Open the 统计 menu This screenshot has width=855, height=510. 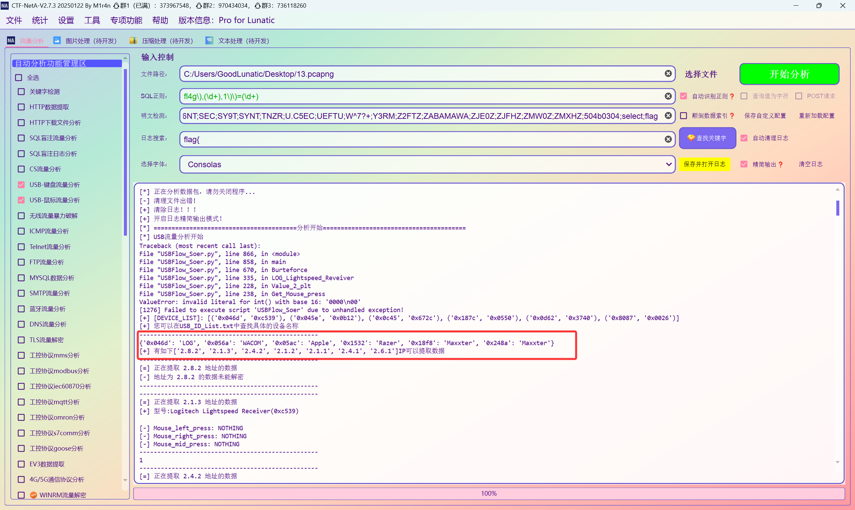40,20
